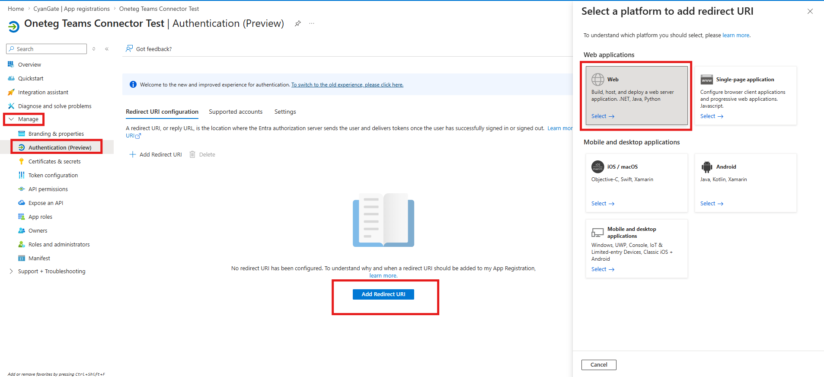Click Select link on the Web card
This screenshot has height=377, width=824.
[x=603, y=116]
